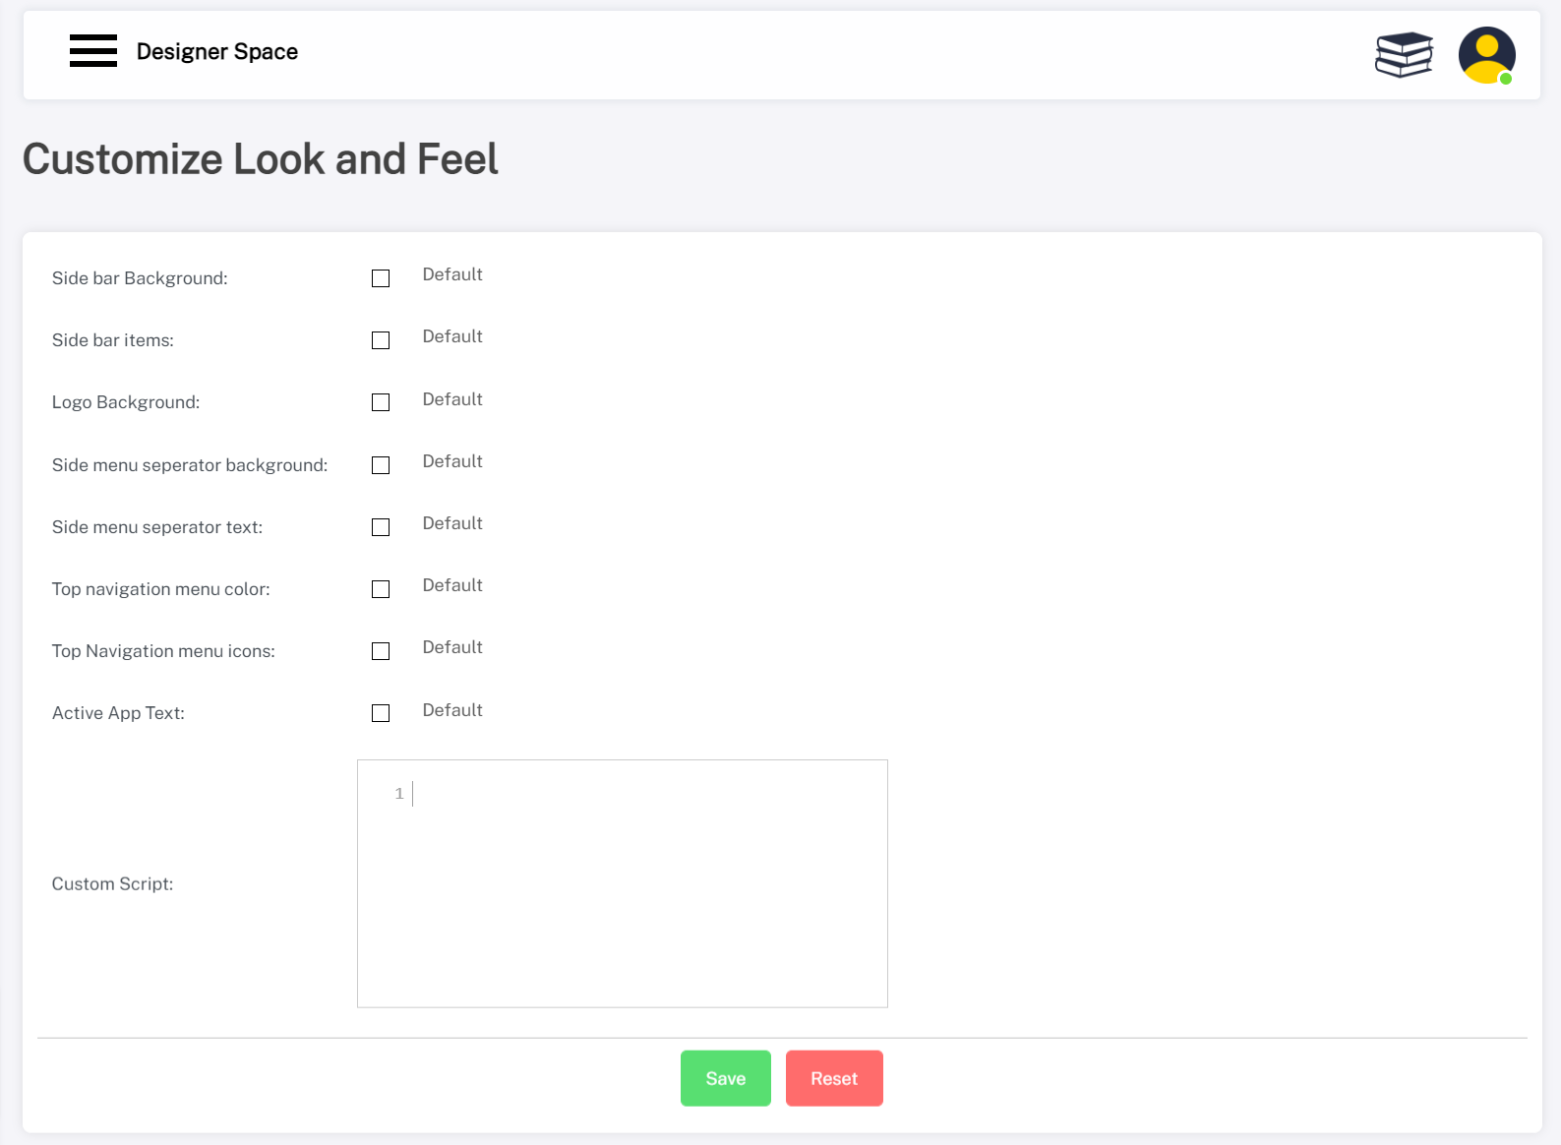Open the user profile avatar
1561x1145 pixels.
click(1485, 55)
